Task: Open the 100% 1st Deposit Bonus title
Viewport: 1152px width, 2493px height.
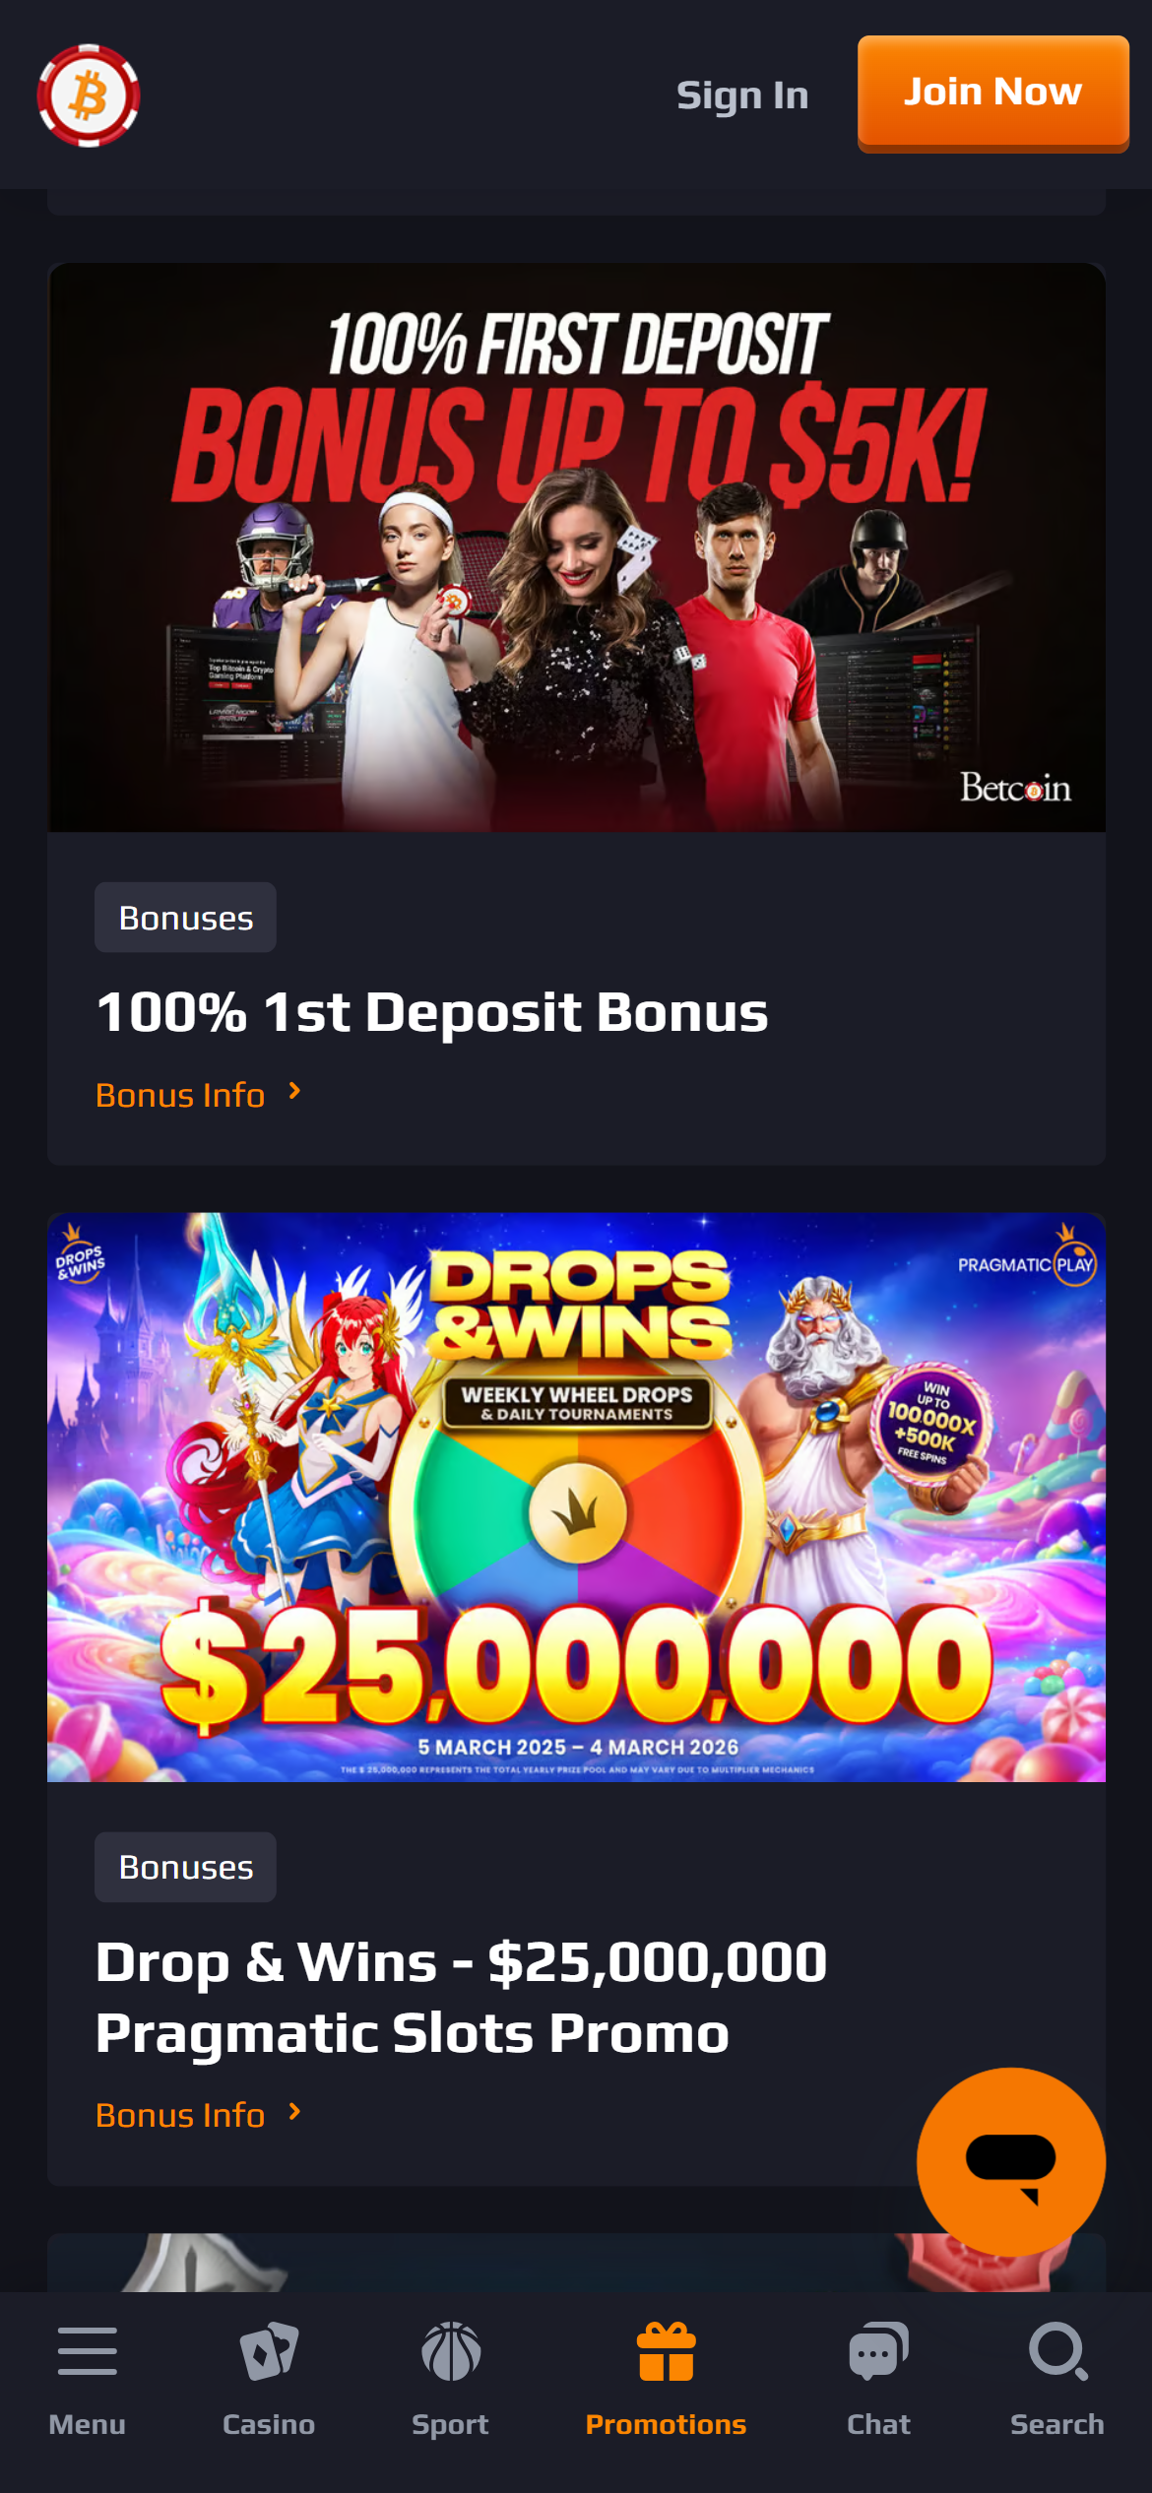Action: pyautogui.click(x=431, y=1012)
